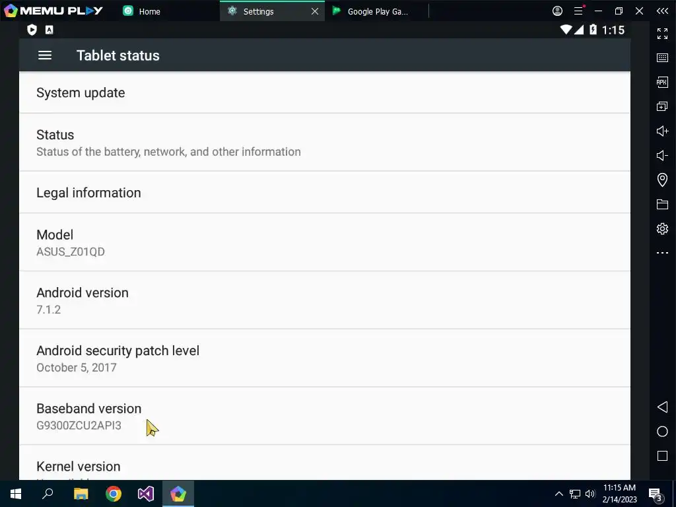Tap the Android recent apps square
Image resolution: width=676 pixels, height=507 pixels.
click(x=662, y=456)
